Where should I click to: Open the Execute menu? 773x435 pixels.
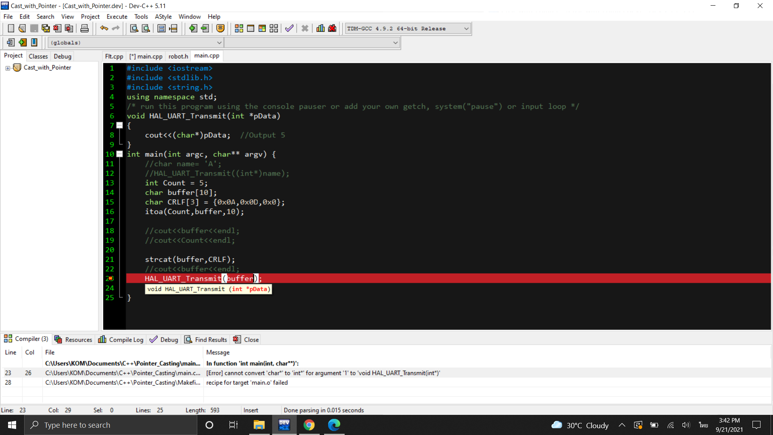point(117,17)
